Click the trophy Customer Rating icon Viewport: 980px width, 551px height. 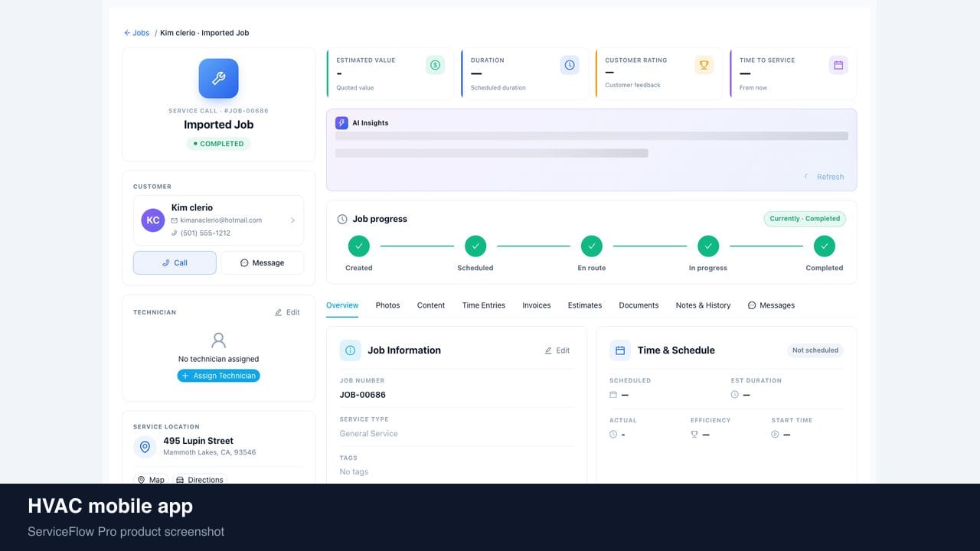(x=704, y=65)
